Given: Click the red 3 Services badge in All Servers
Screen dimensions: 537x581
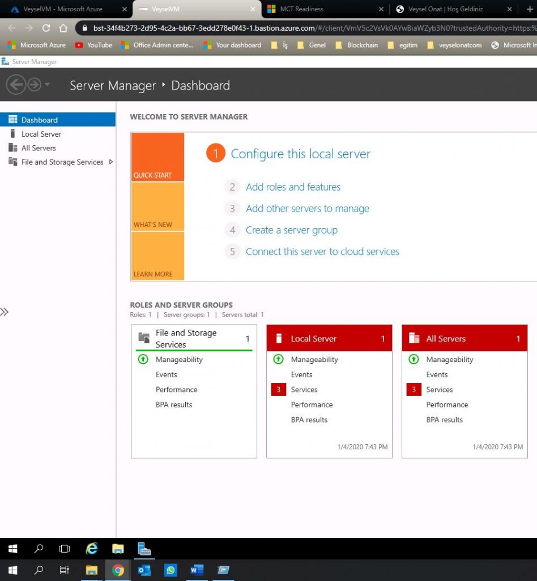Looking at the screenshot, I should (414, 389).
